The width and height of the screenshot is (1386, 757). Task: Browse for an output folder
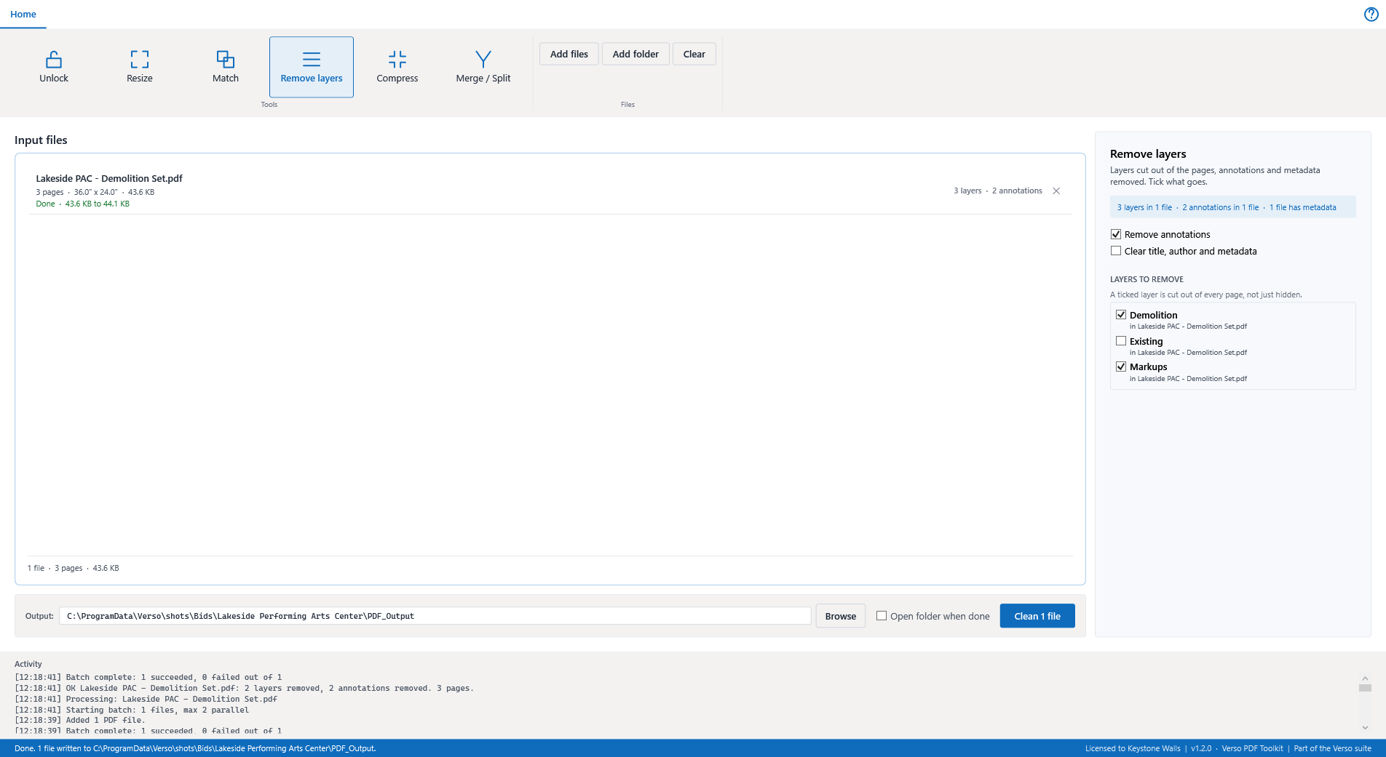[x=841, y=616]
